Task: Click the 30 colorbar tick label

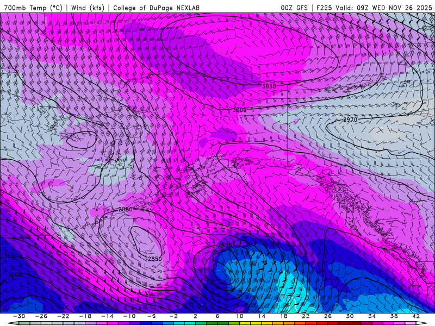Action: [x=350, y=316]
